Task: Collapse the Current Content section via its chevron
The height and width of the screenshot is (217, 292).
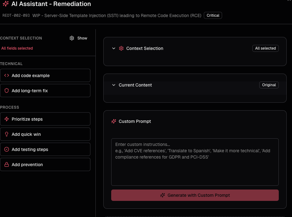Action: (x=113, y=85)
